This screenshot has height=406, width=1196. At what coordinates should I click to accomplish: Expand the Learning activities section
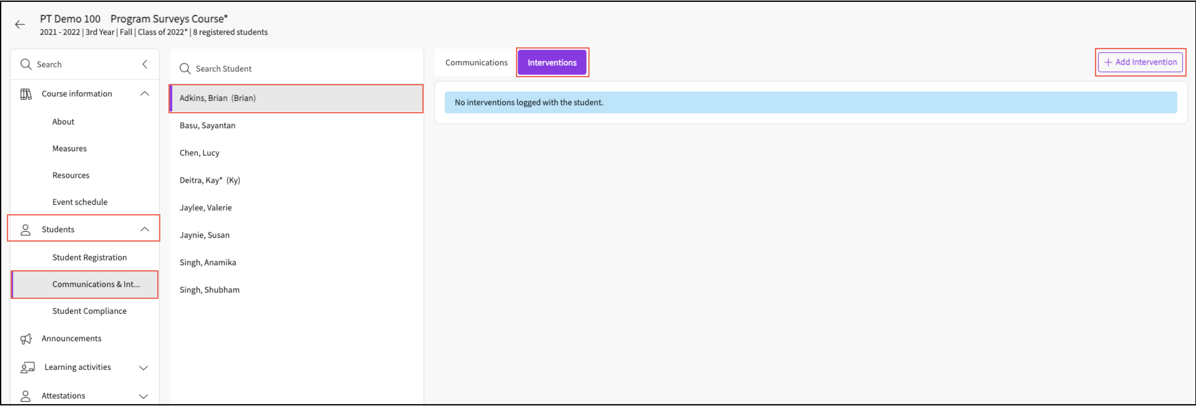143,368
